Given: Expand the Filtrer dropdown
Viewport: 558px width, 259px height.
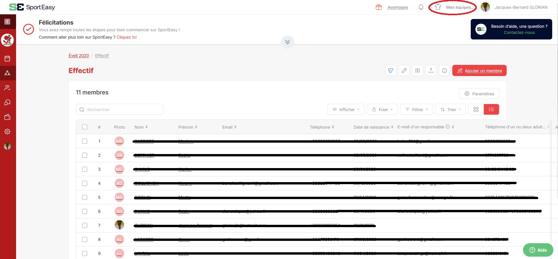Looking at the screenshot, I should [x=416, y=109].
